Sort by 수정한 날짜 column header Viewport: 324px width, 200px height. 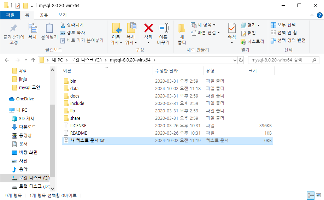coord(166,71)
